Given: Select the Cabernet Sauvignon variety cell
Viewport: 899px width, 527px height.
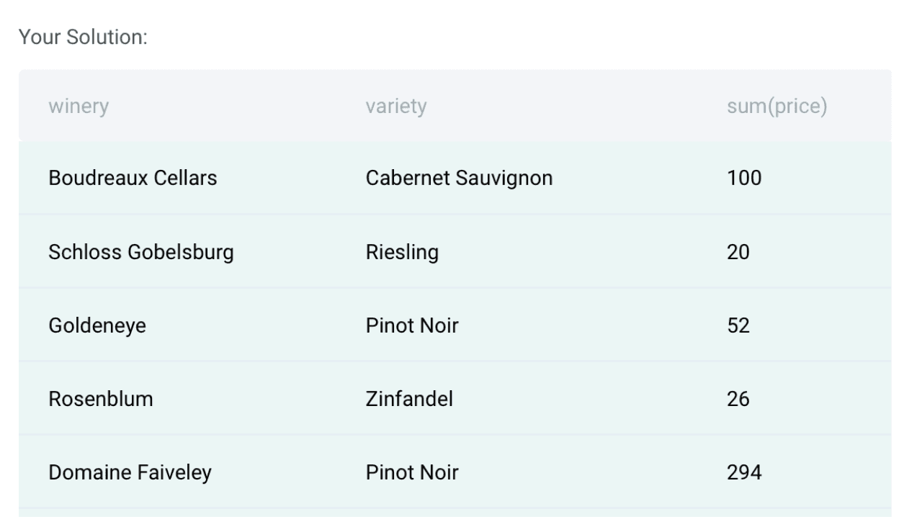Looking at the screenshot, I should pos(459,178).
